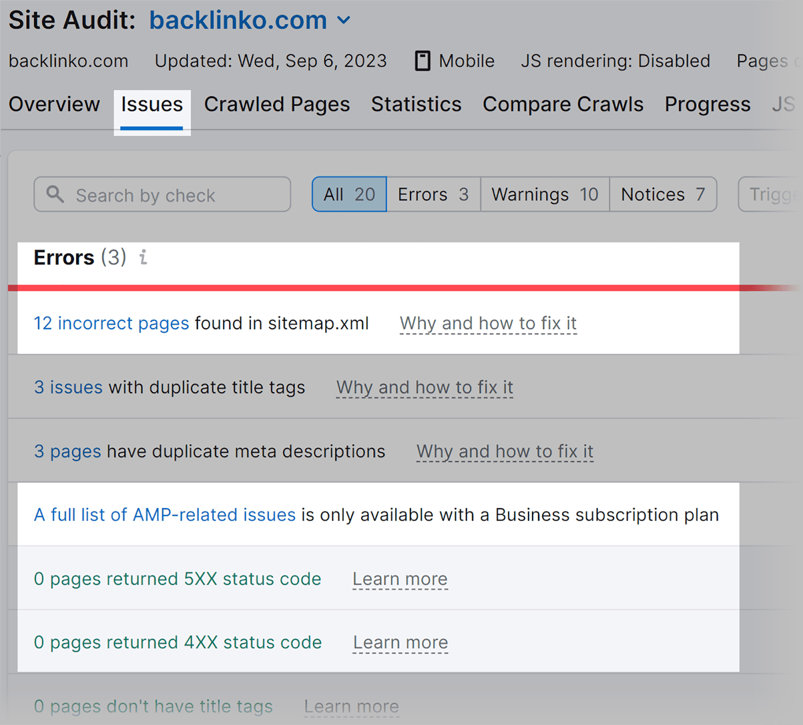
Task: Click Why and how to fix duplicate meta descriptions
Action: pos(504,451)
